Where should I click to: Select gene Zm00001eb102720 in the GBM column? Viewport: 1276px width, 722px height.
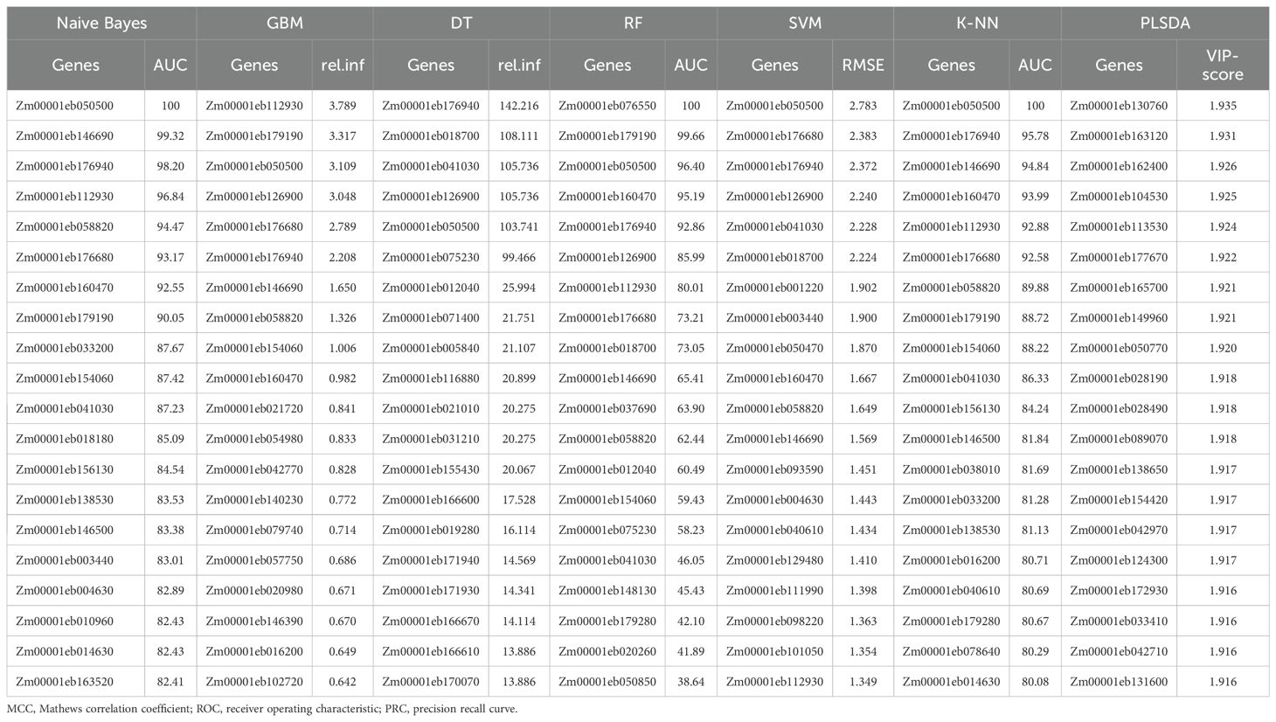[x=254, y=682]
